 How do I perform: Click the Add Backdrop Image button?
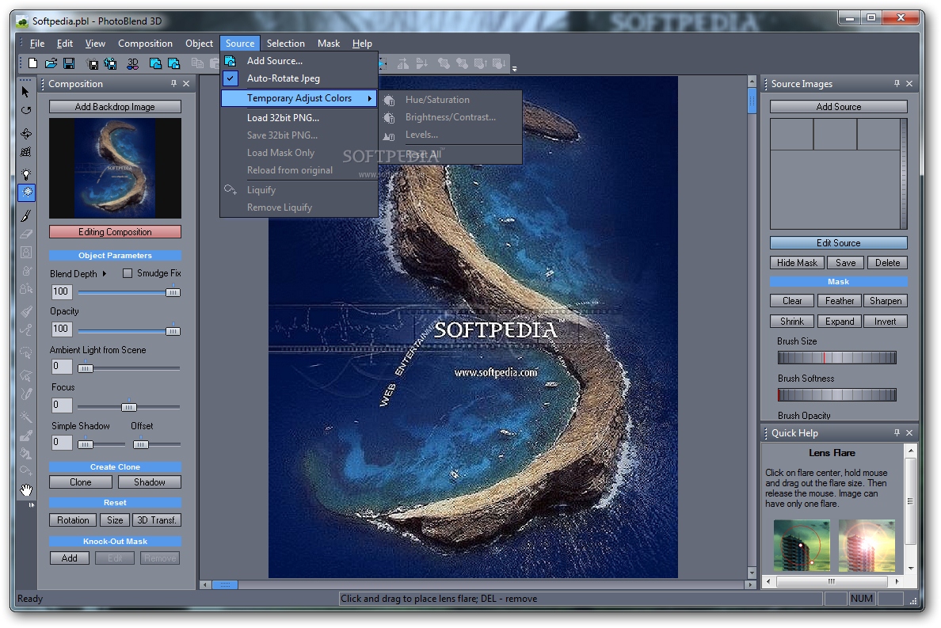(115, 107)
